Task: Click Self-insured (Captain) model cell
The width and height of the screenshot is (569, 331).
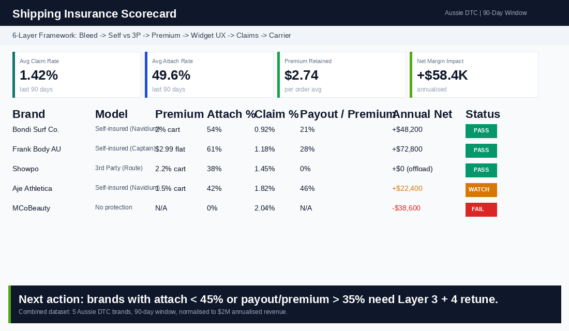Action: tap(125, 148)
